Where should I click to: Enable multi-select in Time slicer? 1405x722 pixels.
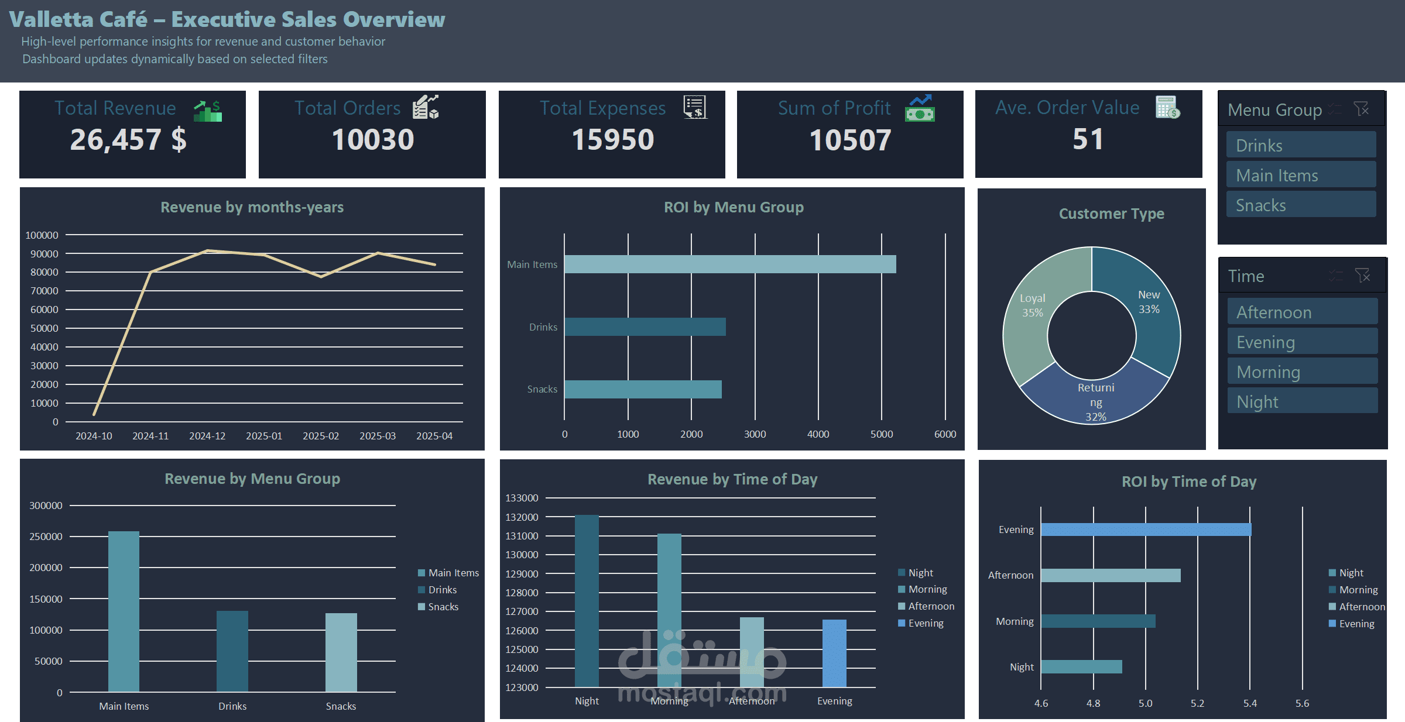point(1336,276)
